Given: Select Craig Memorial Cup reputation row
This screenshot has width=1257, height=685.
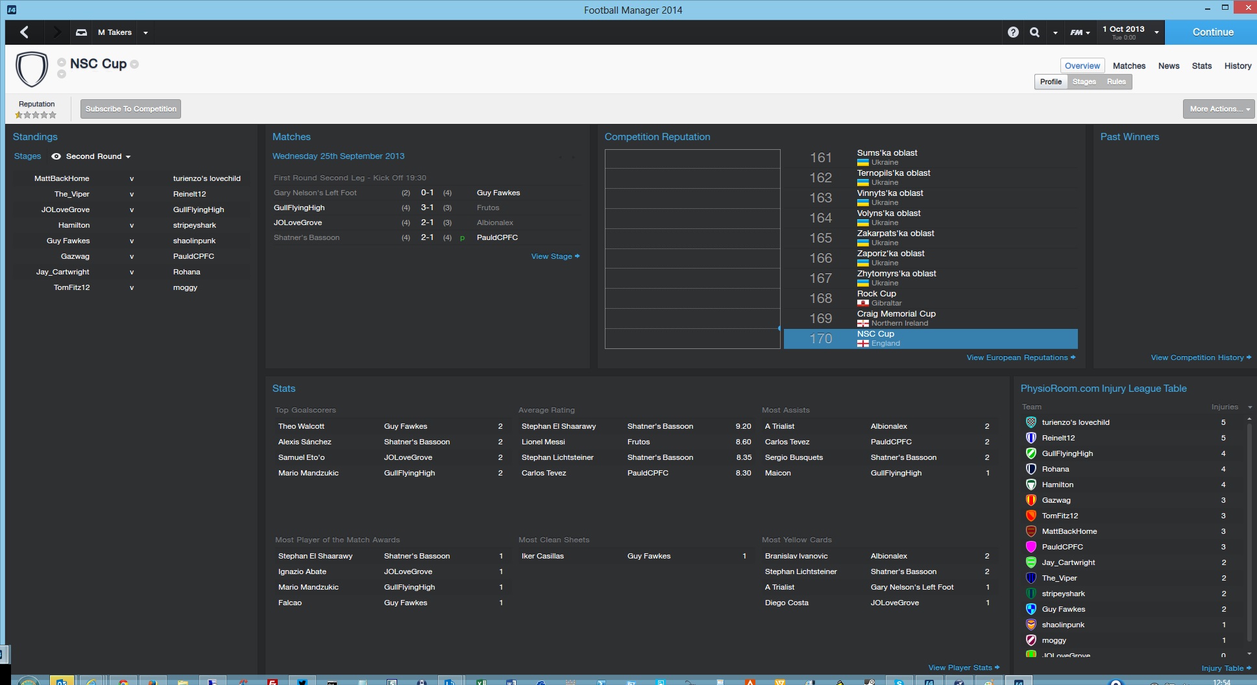Looking at the screenshot, I should (931, 318).
